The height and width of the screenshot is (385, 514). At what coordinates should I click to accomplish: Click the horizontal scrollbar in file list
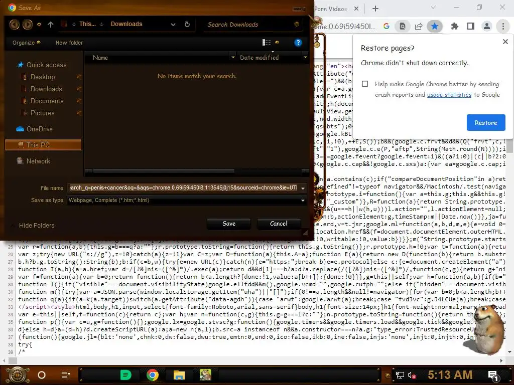pos(164,171)
